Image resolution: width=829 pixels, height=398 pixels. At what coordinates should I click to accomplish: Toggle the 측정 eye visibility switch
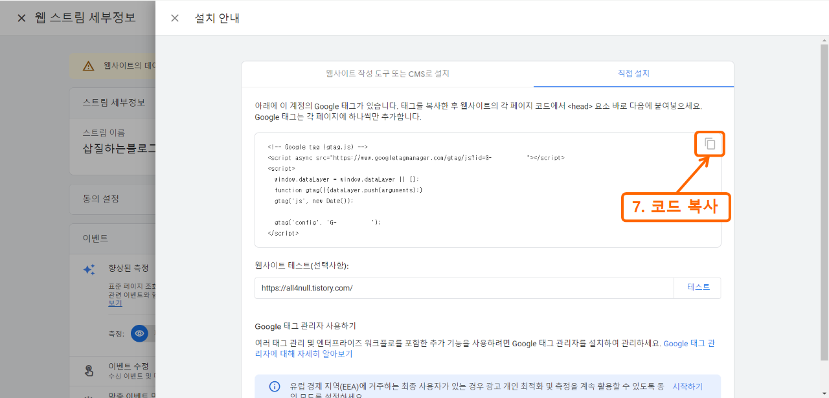coord(139,334)
